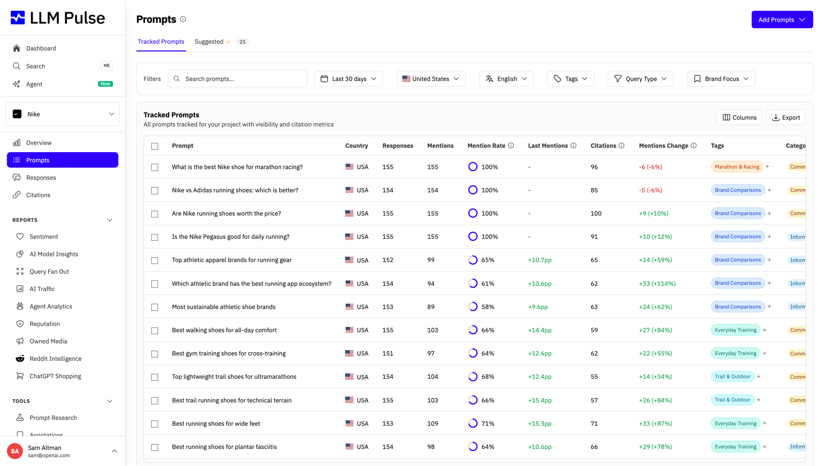Click the Owned Media megaphone icon
This screenshot has height=466, width=824.
point(20,341)
